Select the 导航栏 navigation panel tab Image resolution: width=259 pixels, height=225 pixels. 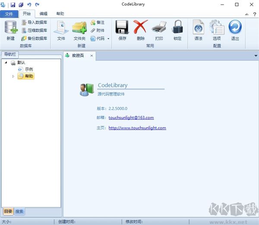tap(10, 54)
